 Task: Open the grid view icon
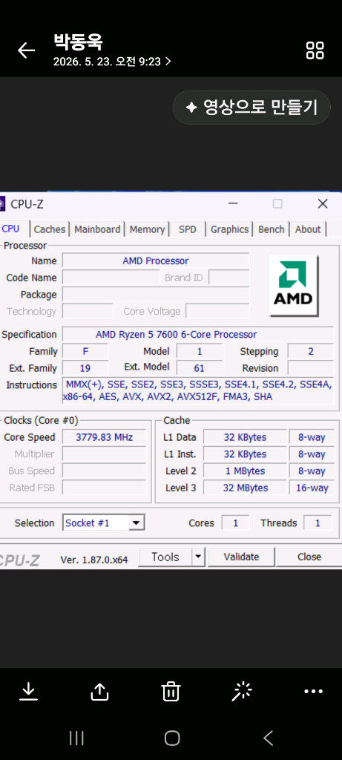315,50
